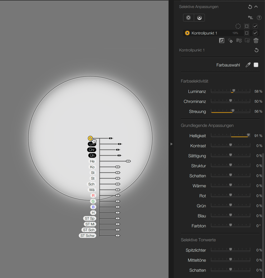Click the folder with X icon
The height and width of the screenshot is (278, 265).
tap(247, 40)
